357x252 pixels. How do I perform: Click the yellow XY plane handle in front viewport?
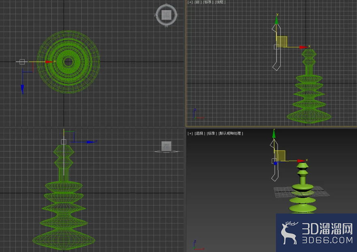coord(282,42)
